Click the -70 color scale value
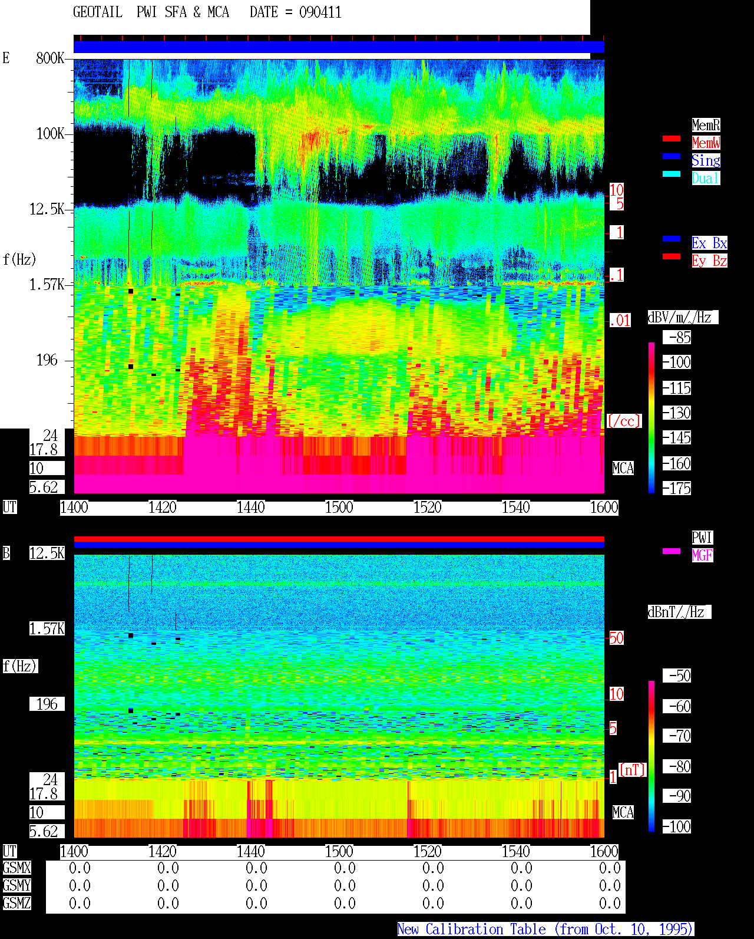 (677, 736)
